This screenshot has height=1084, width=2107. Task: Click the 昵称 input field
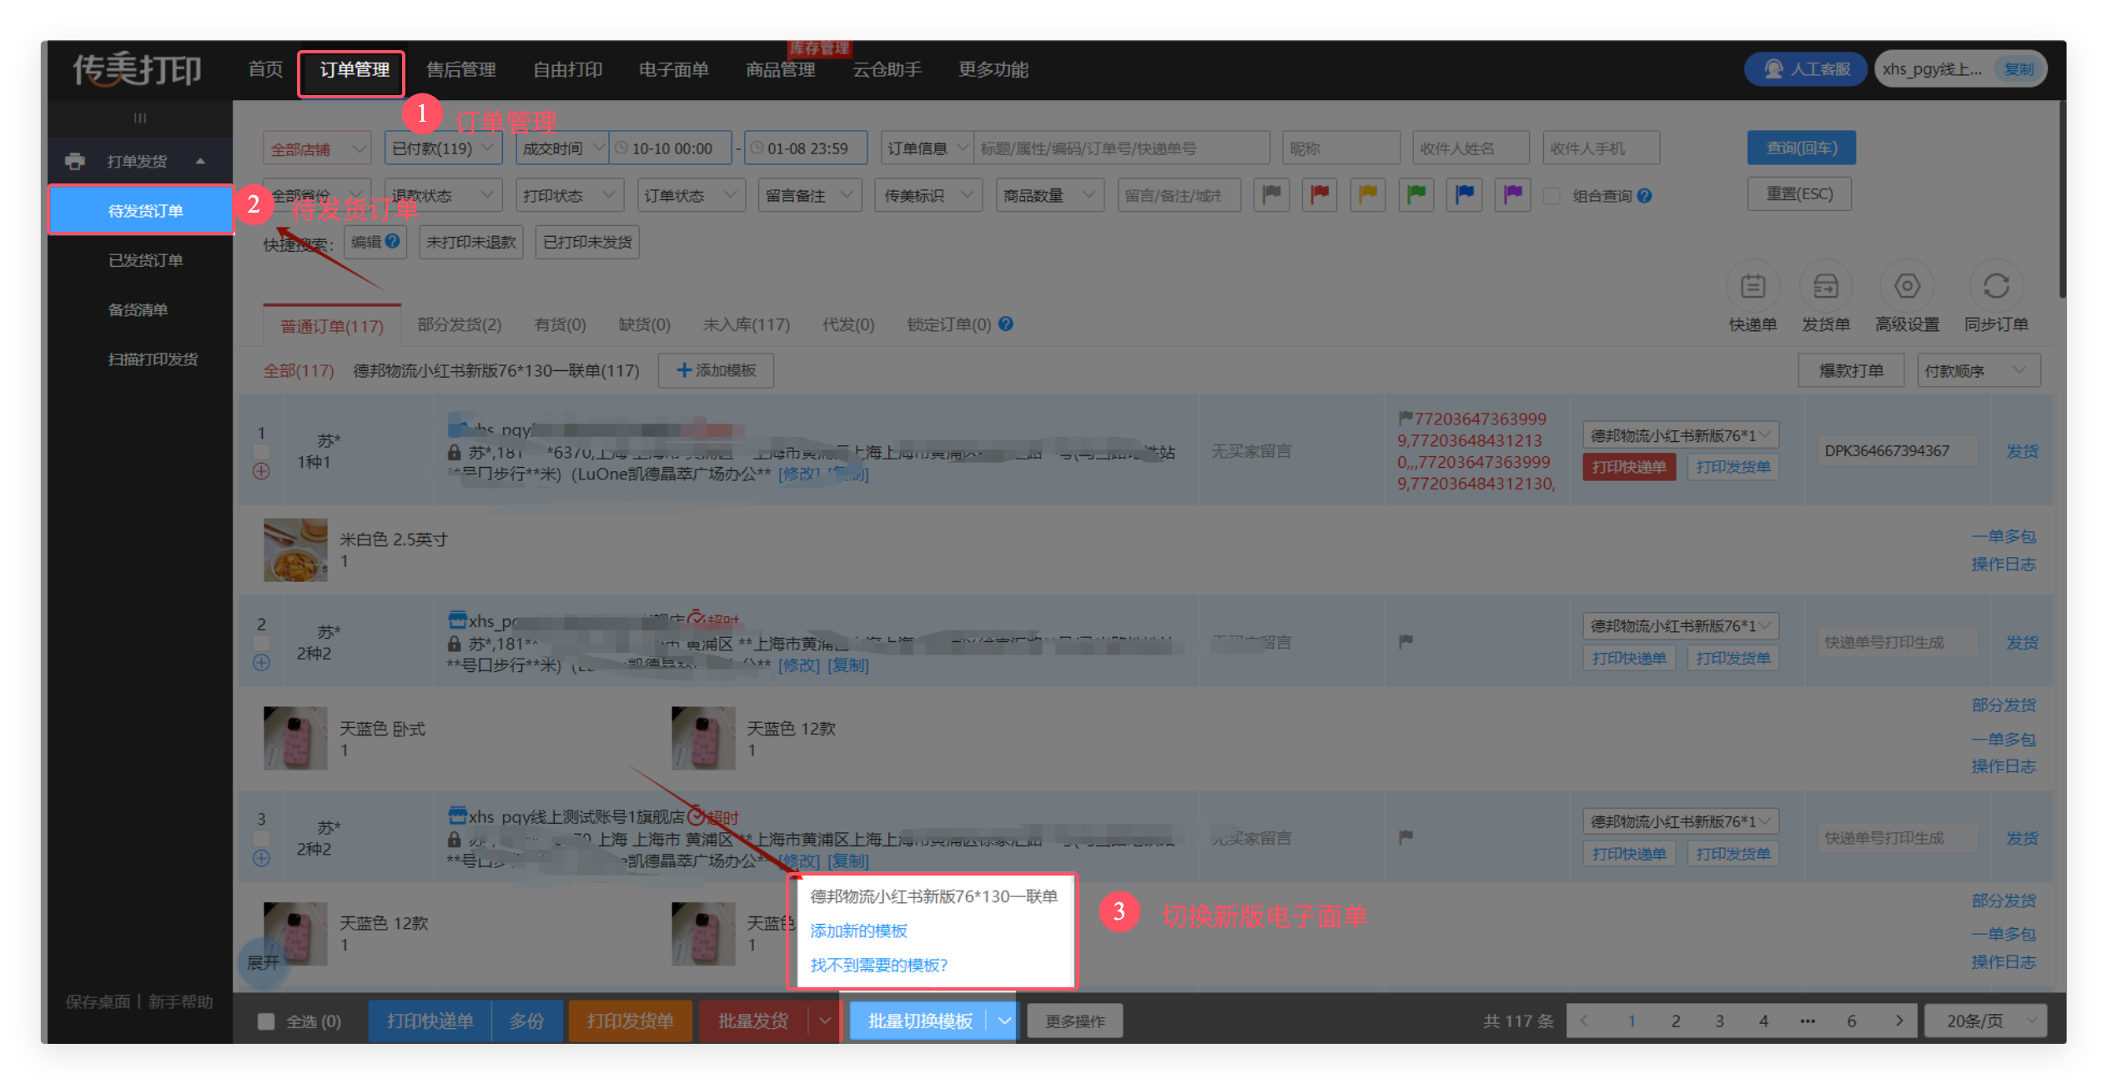1340,148
